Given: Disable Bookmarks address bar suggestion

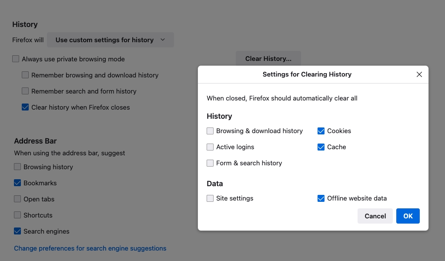Looking at the screenshot, I should click(x=18, y=183).
